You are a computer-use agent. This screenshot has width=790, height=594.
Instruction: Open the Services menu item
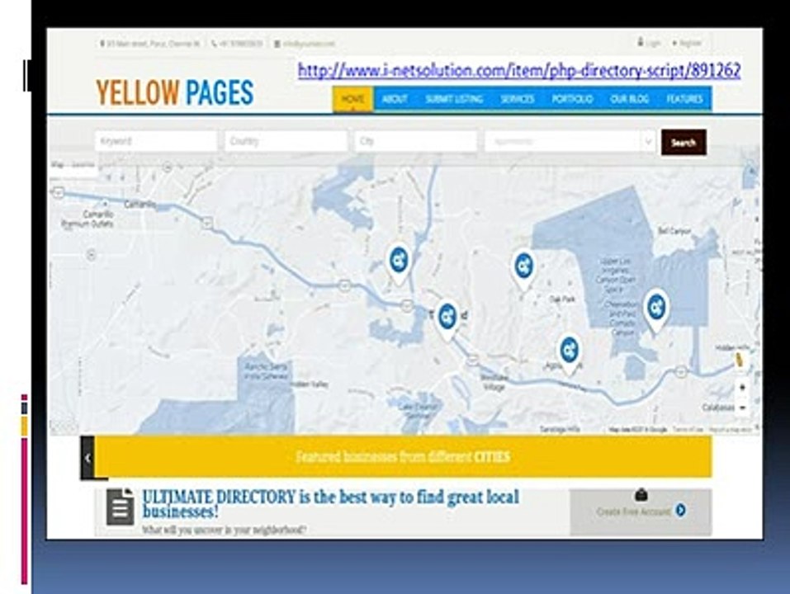point(518,99)
